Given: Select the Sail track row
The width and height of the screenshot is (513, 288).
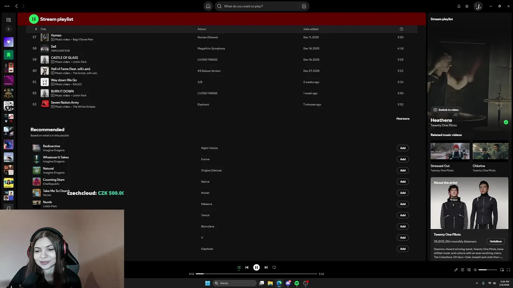Looking at the screenshot, I should [222, 48].
